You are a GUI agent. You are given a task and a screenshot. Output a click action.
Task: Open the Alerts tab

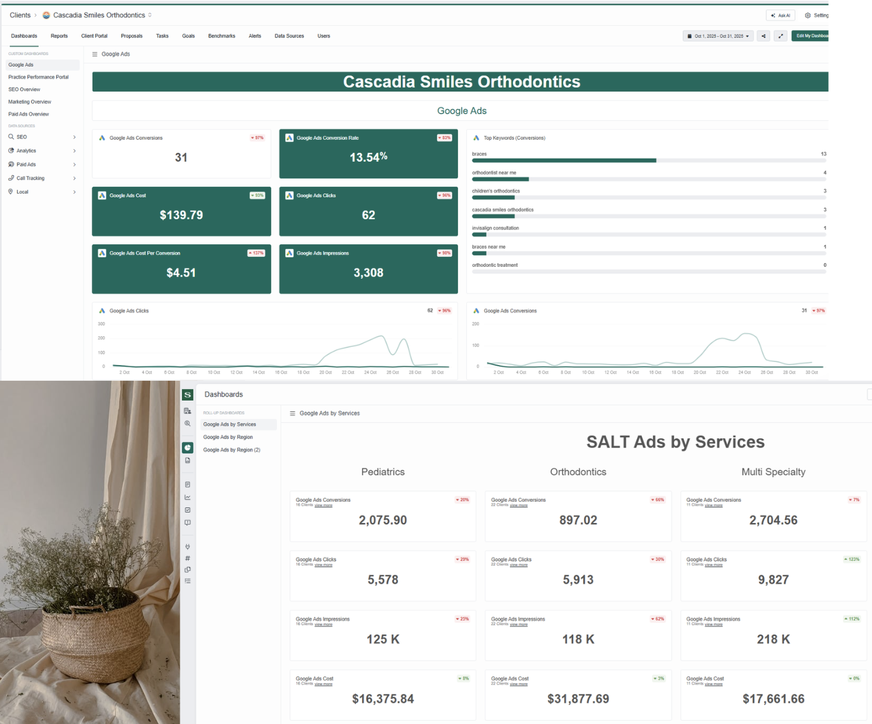click(x=255, y=36)
